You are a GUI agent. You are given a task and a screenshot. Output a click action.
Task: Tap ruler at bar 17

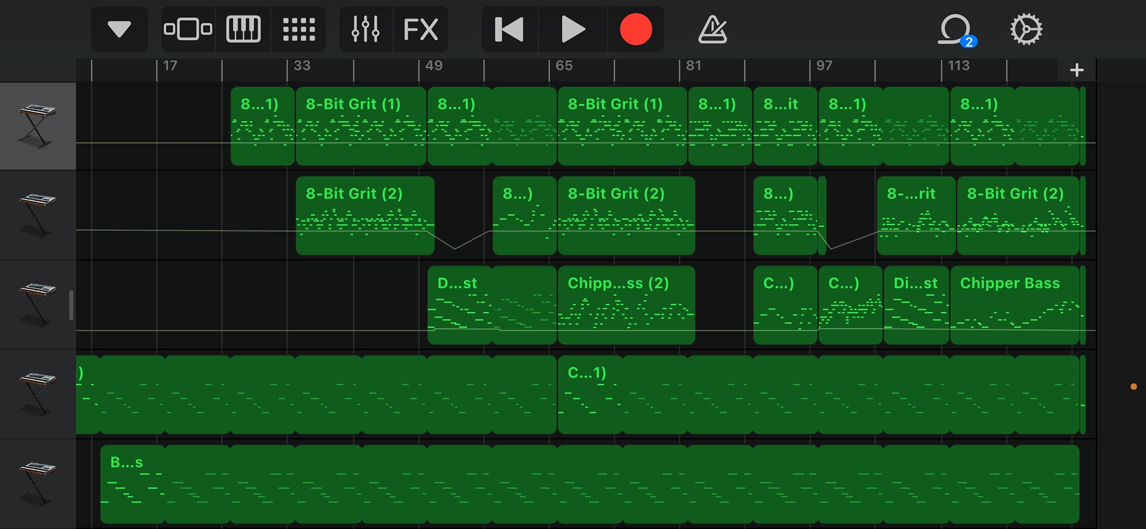[170, 66]
